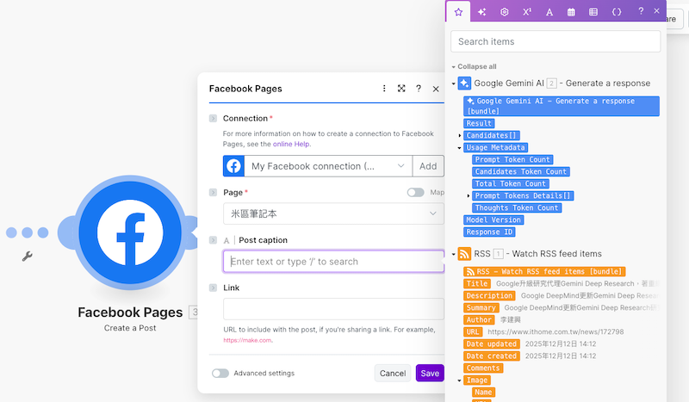
Task: Enable the Advanced settings toggle
Action: (220, 374)
